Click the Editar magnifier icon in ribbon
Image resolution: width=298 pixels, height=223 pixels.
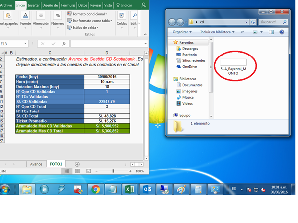pos(135,15)
